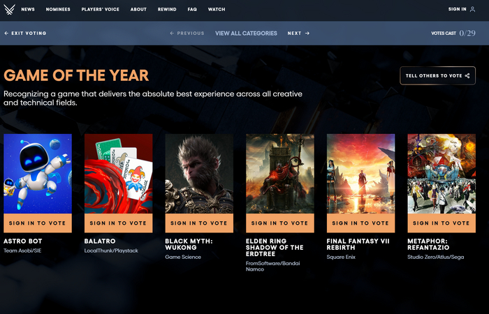
Task: Click Sign In to Vote for Elden Ring
Action: (x=279, y=223)
